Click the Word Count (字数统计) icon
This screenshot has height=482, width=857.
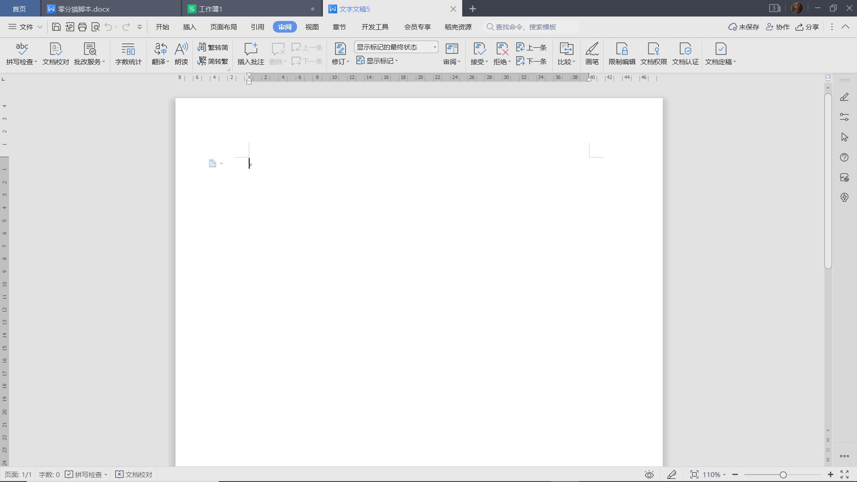tap(128, 54)
